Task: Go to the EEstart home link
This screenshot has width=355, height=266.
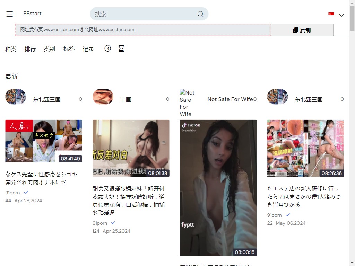Action: [32, 14]
